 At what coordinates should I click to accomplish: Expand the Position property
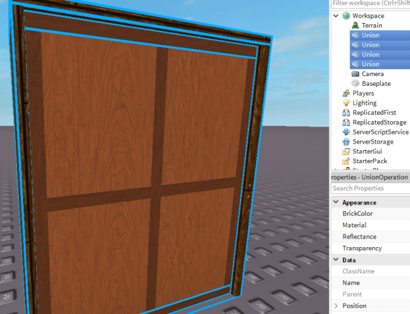click(x=337, y=305)
